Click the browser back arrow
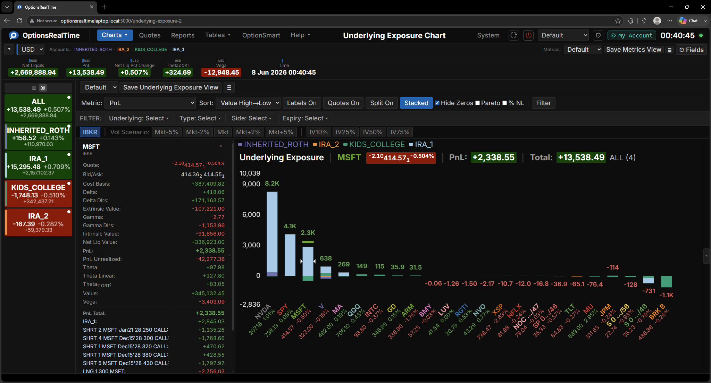Viewport: 711px width, 383px height. (7, 21)
